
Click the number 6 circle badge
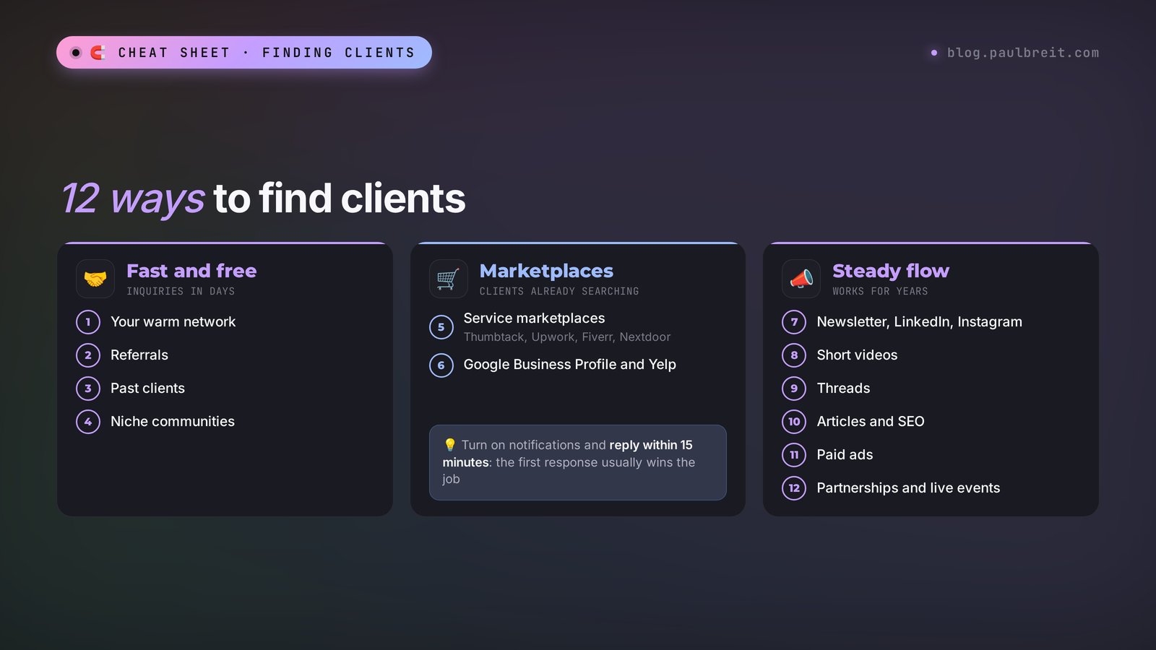[x=441, y=365]
